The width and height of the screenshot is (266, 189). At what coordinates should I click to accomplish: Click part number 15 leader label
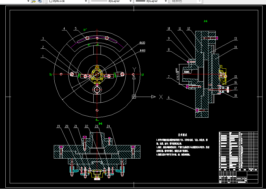click(235, 77)
